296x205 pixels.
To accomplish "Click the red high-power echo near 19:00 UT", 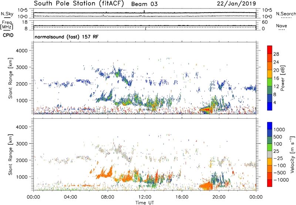I will pos(206,110).
